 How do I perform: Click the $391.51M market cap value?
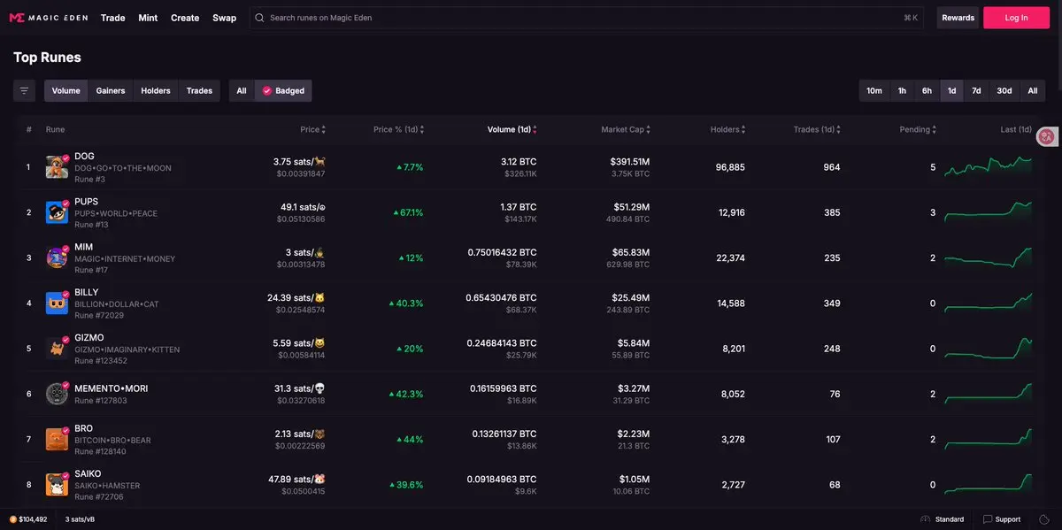(629, 162)
